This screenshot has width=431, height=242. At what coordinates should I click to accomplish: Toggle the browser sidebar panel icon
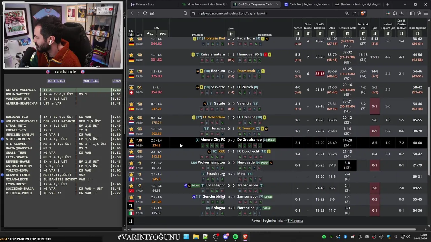click(x=412, y=13)
